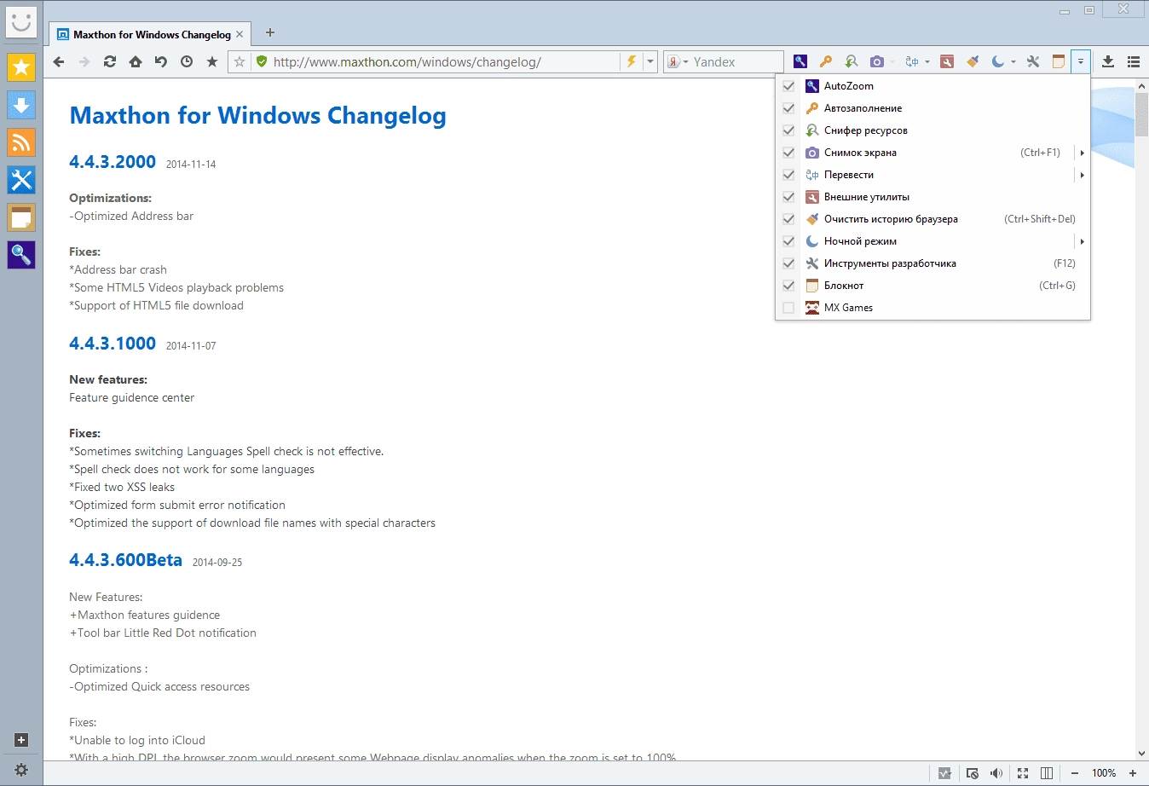This screenshot has height=786, width=1149.
Task: Clear browser history with brush toolbar icon
Action: (973, 61)
